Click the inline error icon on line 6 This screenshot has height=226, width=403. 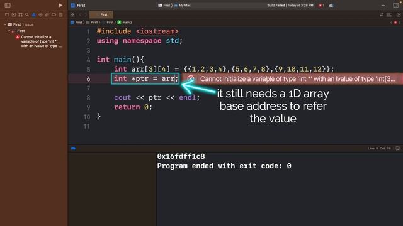190,78
